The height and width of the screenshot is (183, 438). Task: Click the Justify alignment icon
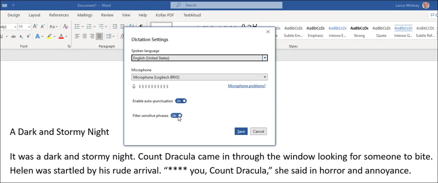click(x=99, y=36)
